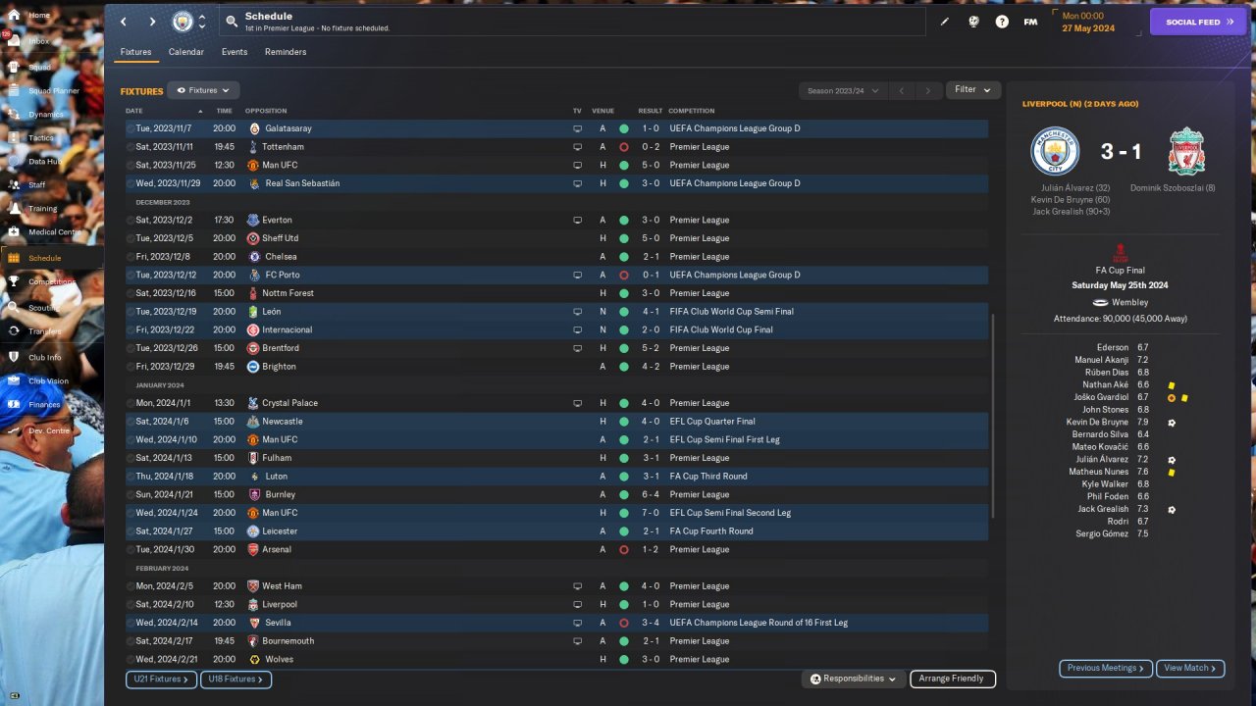
Task: Navigate back with the left arrow
Action: pyautogui.click(x=124, y=22)
